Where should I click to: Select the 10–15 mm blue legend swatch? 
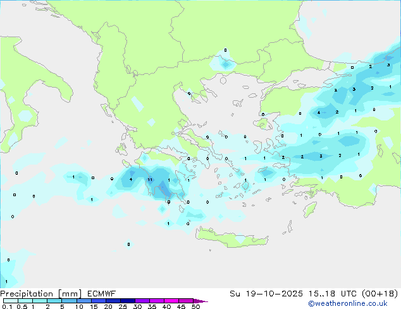[x=83, y=301]
